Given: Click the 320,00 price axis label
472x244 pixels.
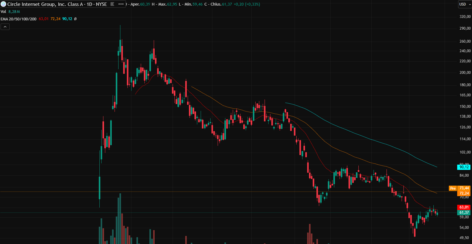Looking at the screenshot, I should point(465,17).
